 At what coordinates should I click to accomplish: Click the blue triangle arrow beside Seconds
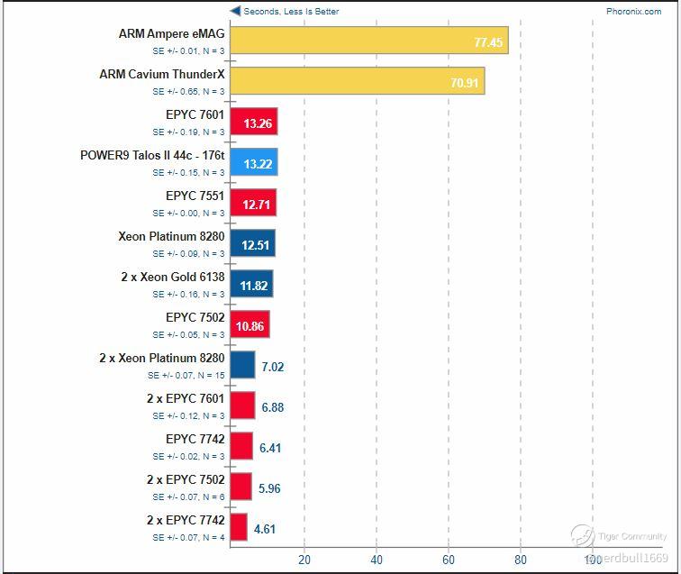click(235, 11)
